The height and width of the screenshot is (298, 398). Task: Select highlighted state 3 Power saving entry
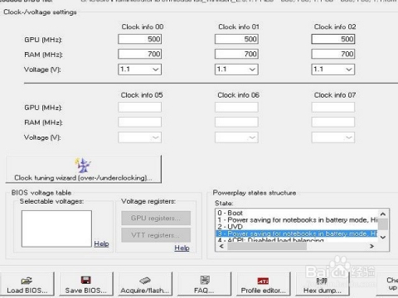tap(297, 233)
